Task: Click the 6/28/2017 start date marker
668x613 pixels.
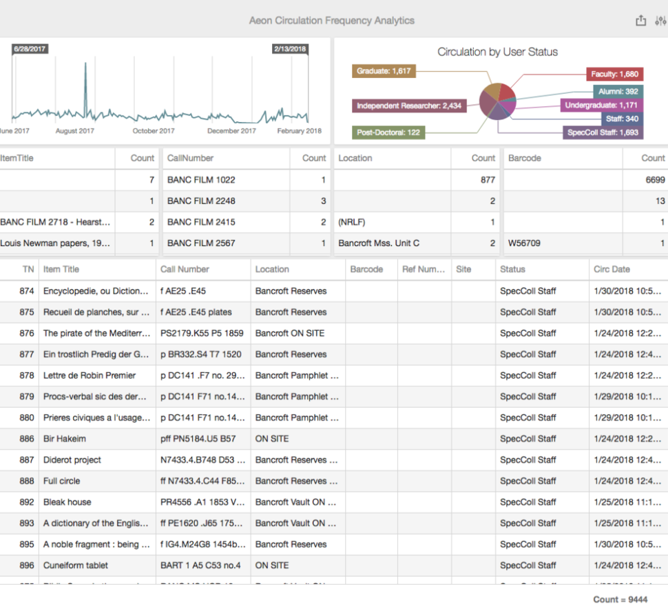Action: 29,49
